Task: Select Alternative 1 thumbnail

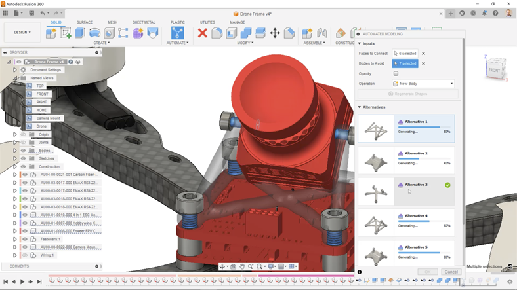Action: click(376, 128)
